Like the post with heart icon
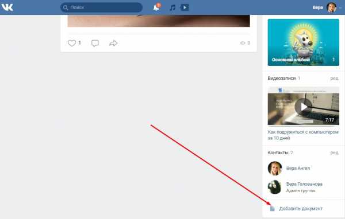 pos(72,43)
